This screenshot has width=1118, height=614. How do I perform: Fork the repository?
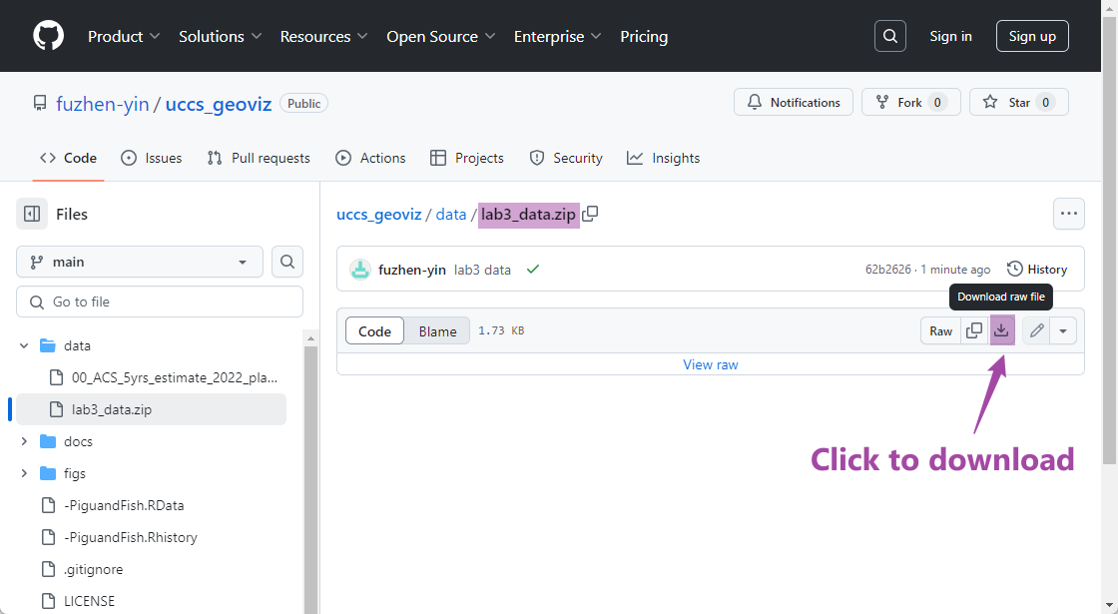(911, 102)
